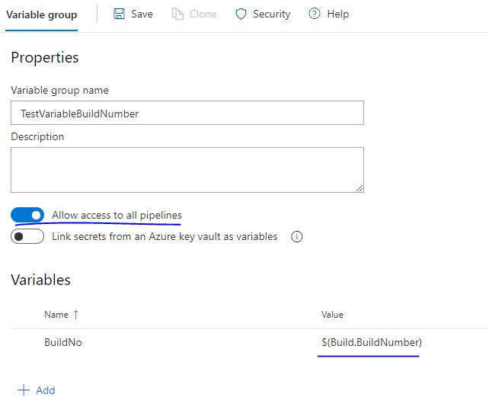Click the sort arrow beside Name column
The width and height of the screenshot is (489, 400).
point(75,315)
